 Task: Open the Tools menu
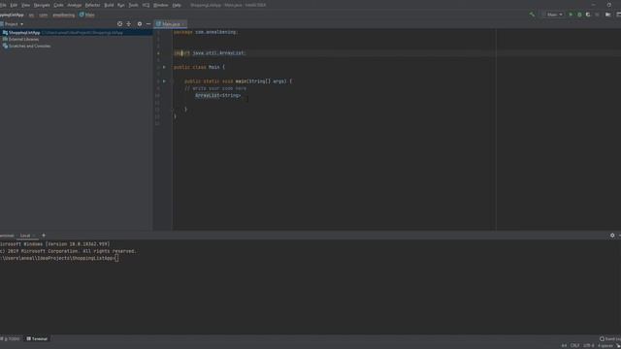pyautogui.click(x=134, y=5)
